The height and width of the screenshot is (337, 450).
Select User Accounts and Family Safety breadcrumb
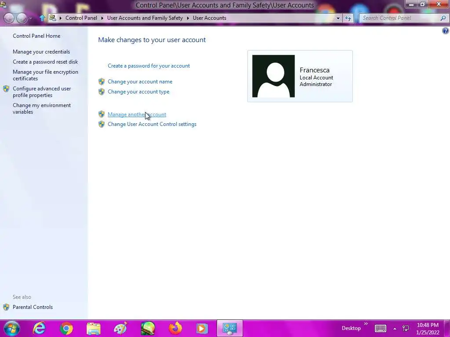(x=145, y=18)
